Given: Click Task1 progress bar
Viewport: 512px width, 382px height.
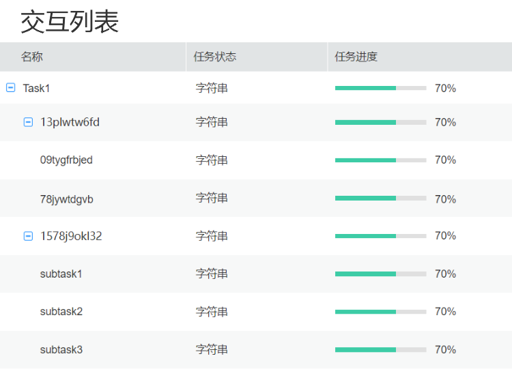Looking at the screenshot, I should tap(381, 88).
